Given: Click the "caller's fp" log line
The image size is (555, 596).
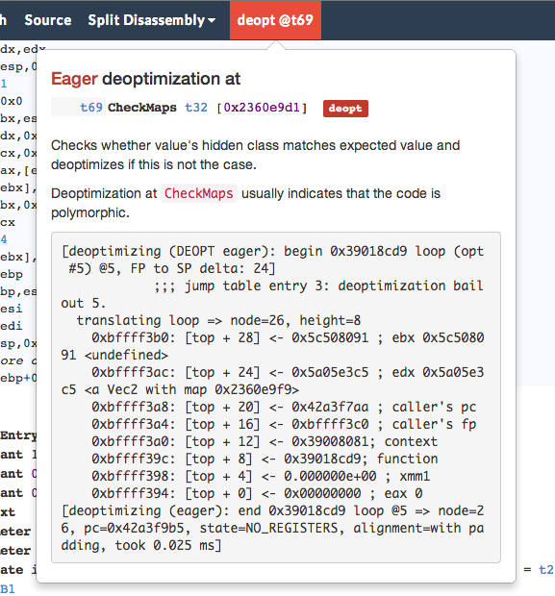Looking at the screenshot, I should 284,424.
